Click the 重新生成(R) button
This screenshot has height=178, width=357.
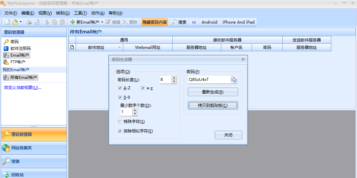(x=213, y=92)
